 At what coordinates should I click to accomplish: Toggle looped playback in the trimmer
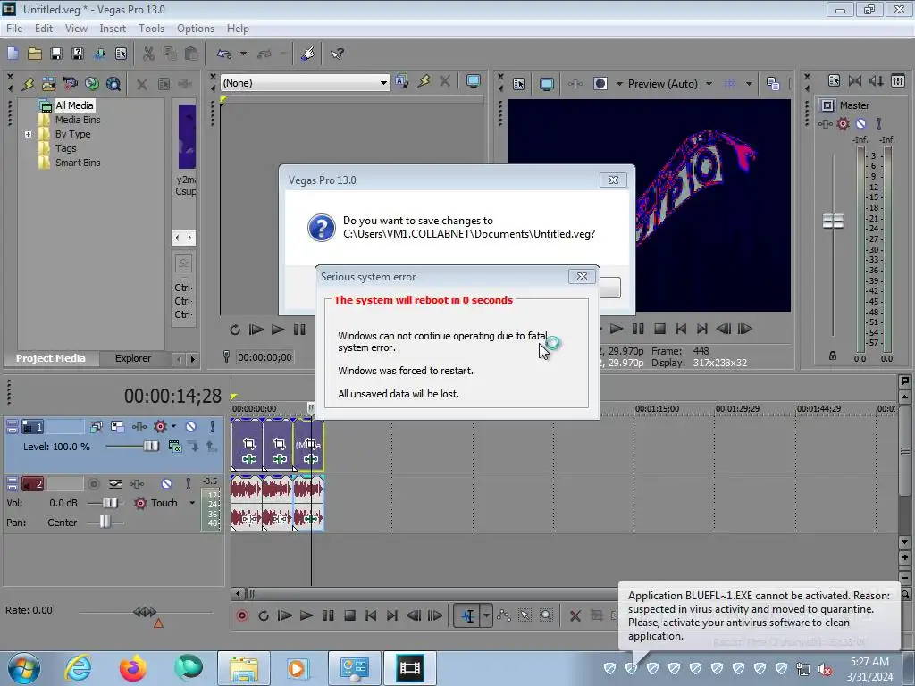pyautogui.click(x=235, y=330)
